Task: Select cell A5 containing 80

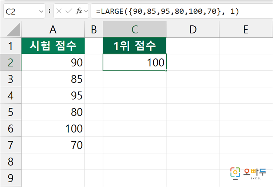Action: pyautogui.click(x=53, y=112)
